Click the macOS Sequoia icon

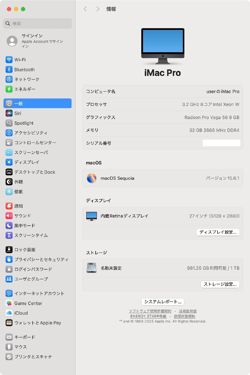tap(92, 178)
